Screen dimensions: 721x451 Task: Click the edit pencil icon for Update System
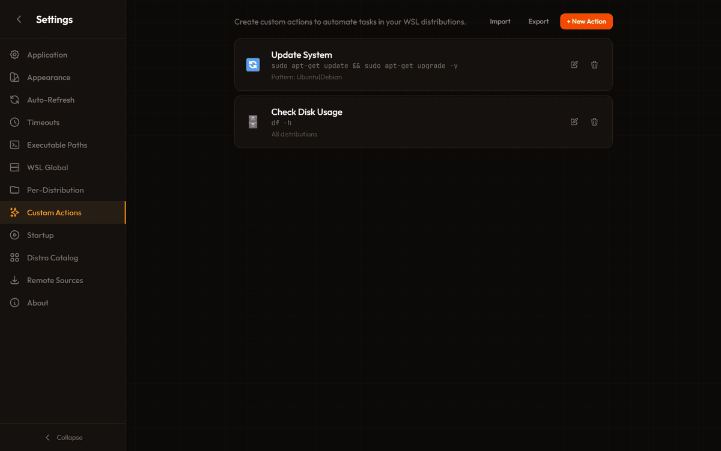(x=574, y=64)
